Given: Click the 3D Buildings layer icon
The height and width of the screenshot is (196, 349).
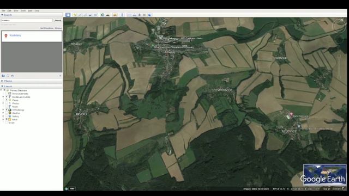Looking at the screenshot, I should click(x=10, y=110).
